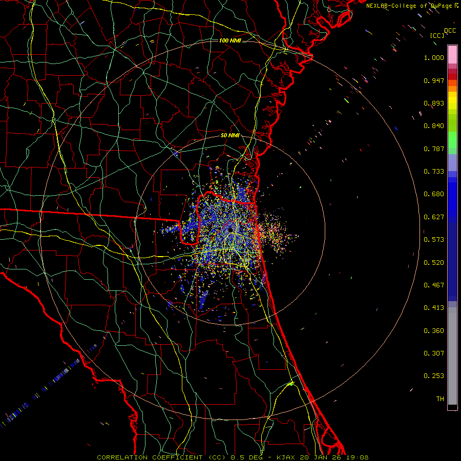Select the 0.573 legend value

[434, 240]
